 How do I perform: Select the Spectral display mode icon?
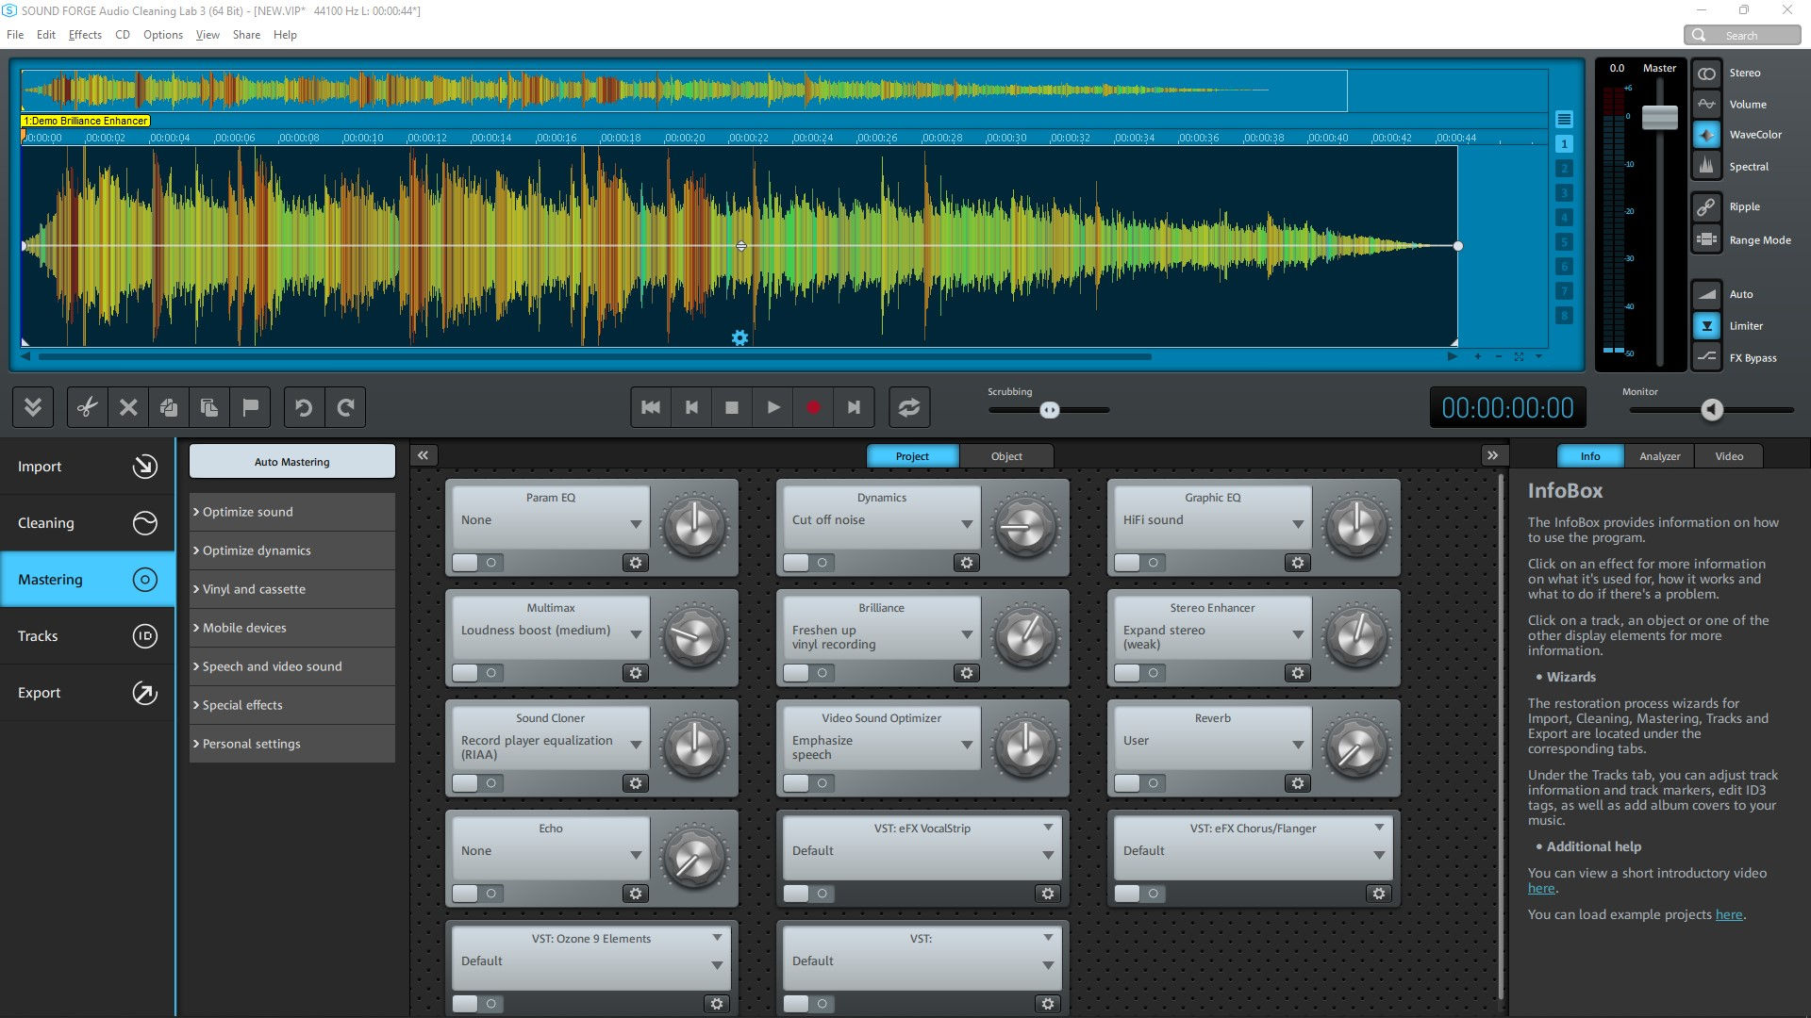pos(1706,166)
